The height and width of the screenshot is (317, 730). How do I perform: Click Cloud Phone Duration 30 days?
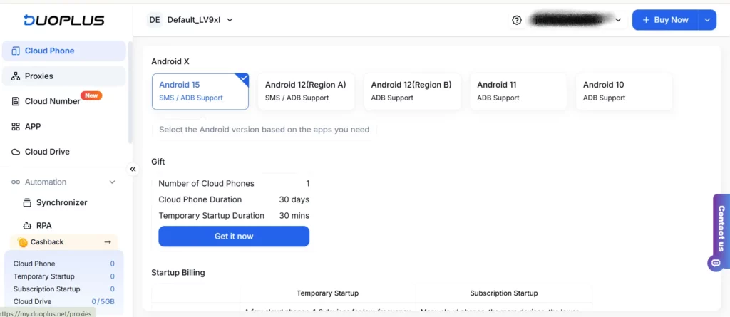click(x=234, y=199)
